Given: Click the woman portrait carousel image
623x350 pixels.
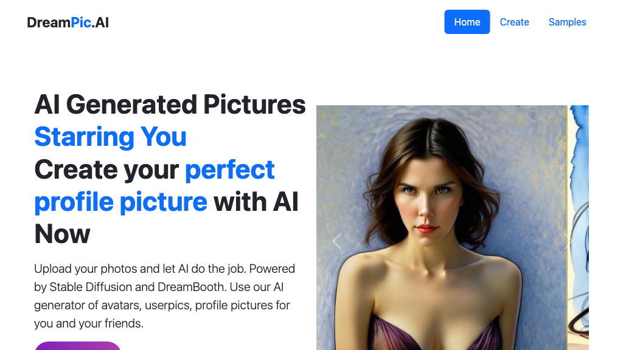Looking at the screenshot, I should pos(438,231).
